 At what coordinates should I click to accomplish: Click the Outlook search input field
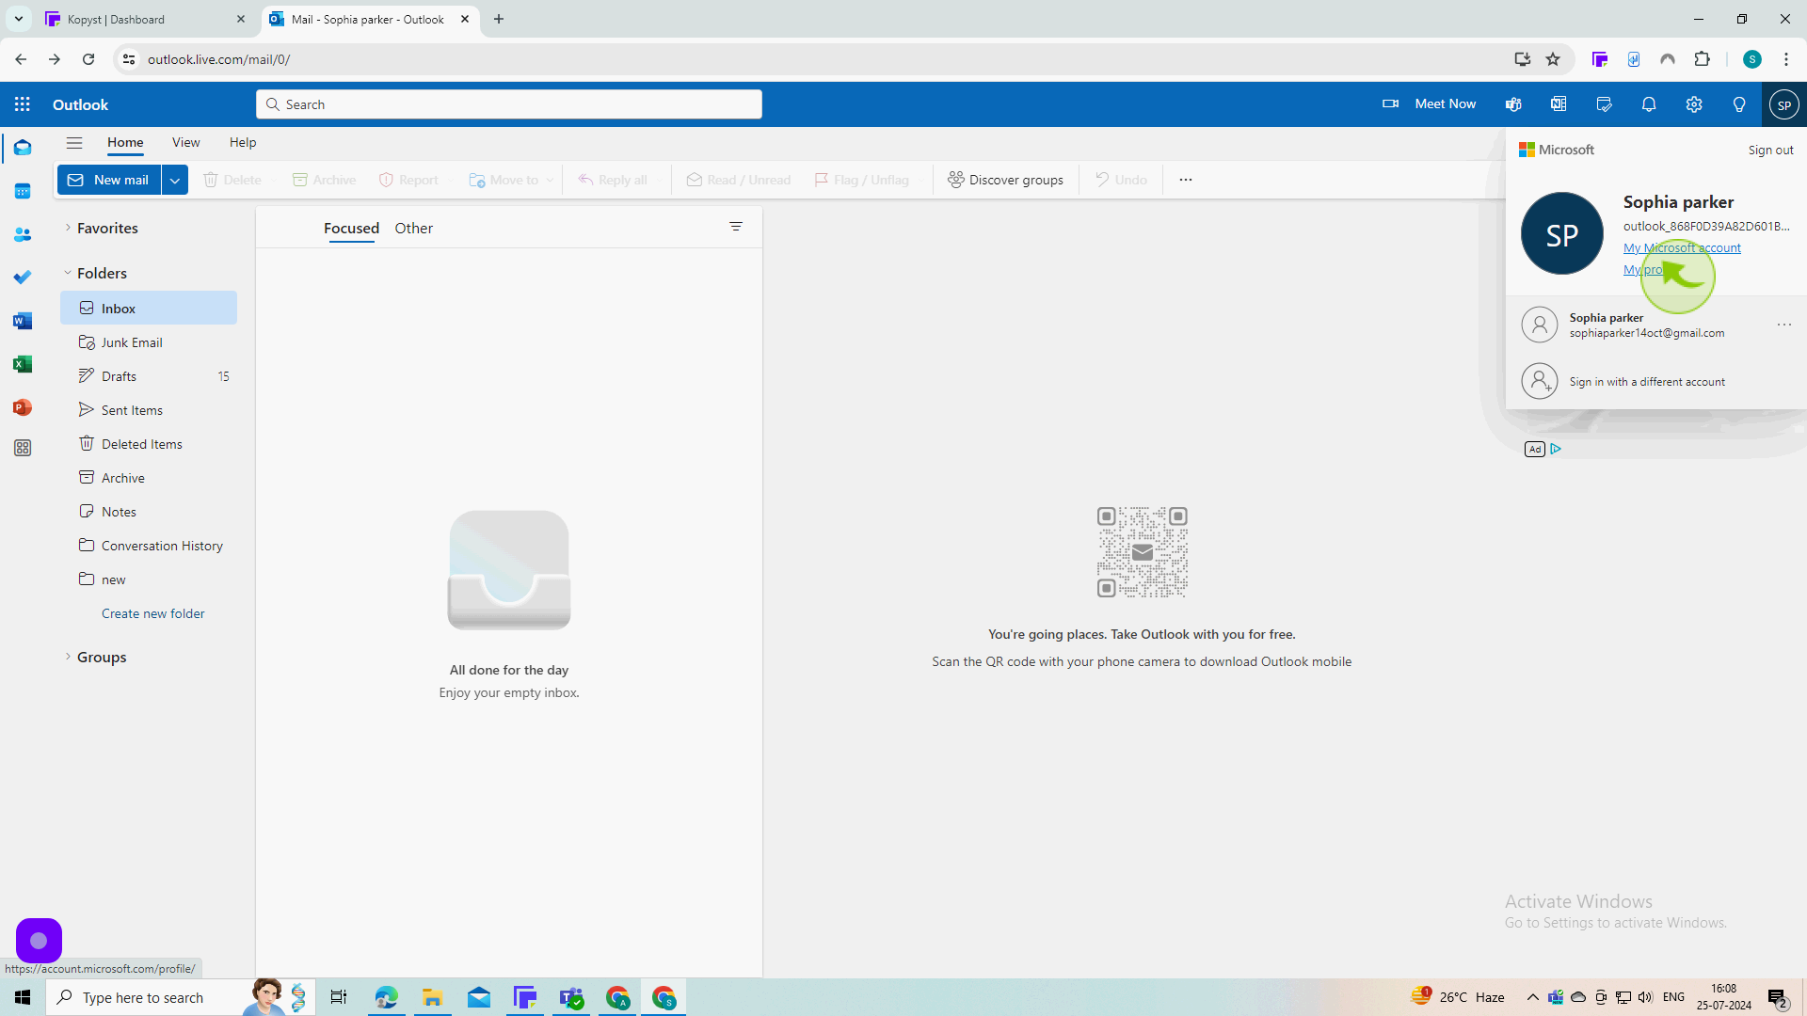[509, 104]
